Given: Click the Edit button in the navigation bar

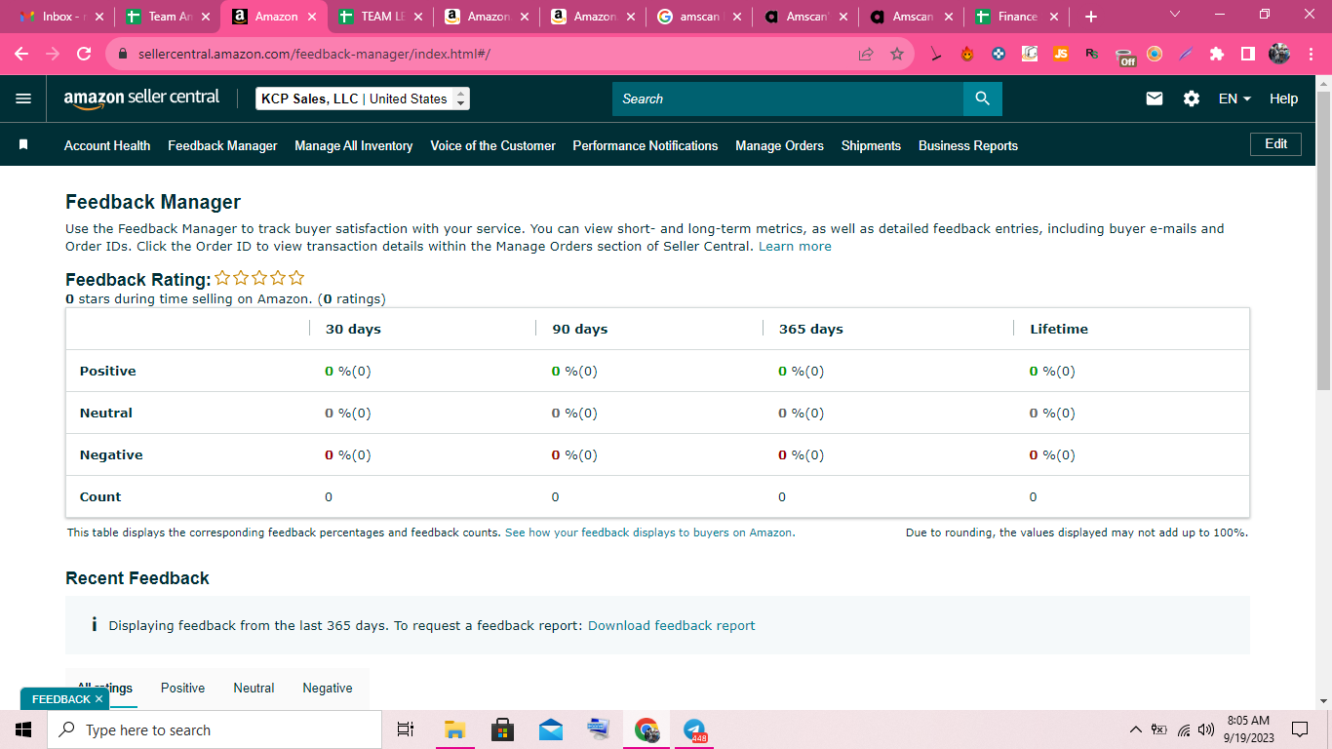Looking at the screenshot, I should pos(1275,144).
